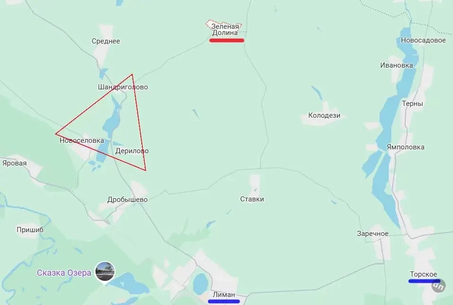Select the Заречное village label
The height and width of the screenshot is (305, 453).
coord(373,234)
